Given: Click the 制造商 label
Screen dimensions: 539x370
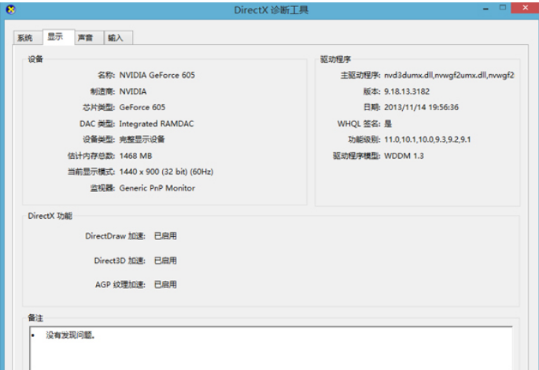Looking at the screenshot, I should point(102,91).
